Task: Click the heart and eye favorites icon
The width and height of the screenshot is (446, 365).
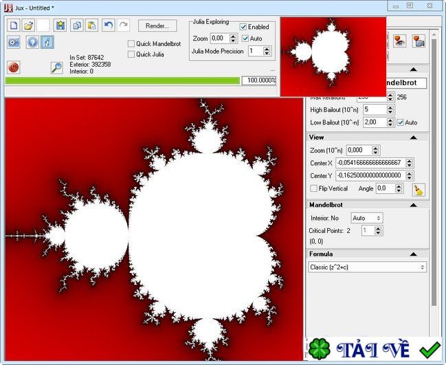Action: tap(399, 41)
